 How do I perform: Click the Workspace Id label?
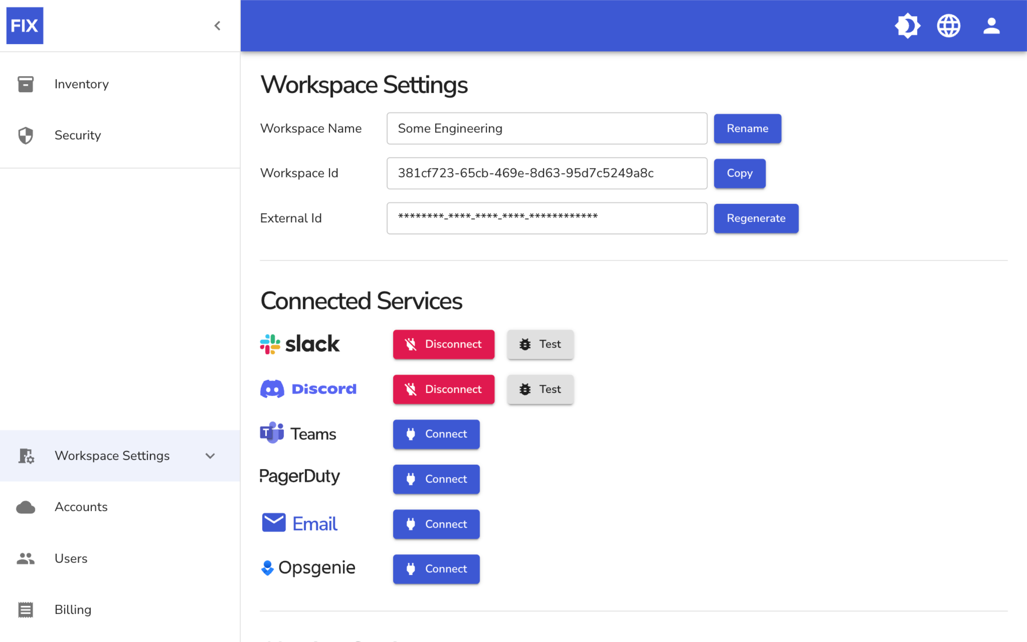(x=299, y=173)
